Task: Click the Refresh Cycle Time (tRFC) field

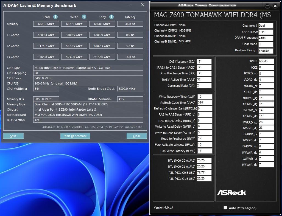Action: click(x=205, y=103)
